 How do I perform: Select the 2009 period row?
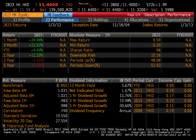click(x=162, y=106)
